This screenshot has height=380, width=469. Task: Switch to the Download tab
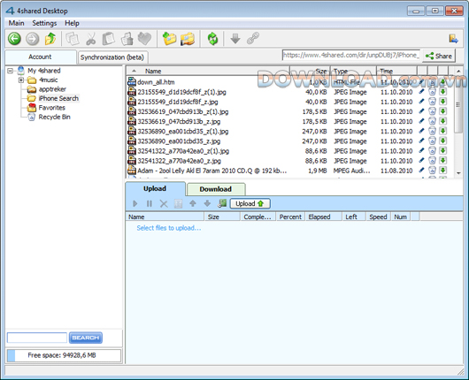216,189
